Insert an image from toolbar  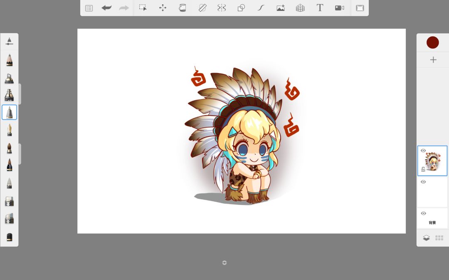click(x=281, y=8)
